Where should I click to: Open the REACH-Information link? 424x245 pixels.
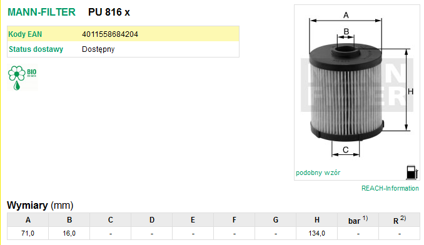(x=390, y=188)
